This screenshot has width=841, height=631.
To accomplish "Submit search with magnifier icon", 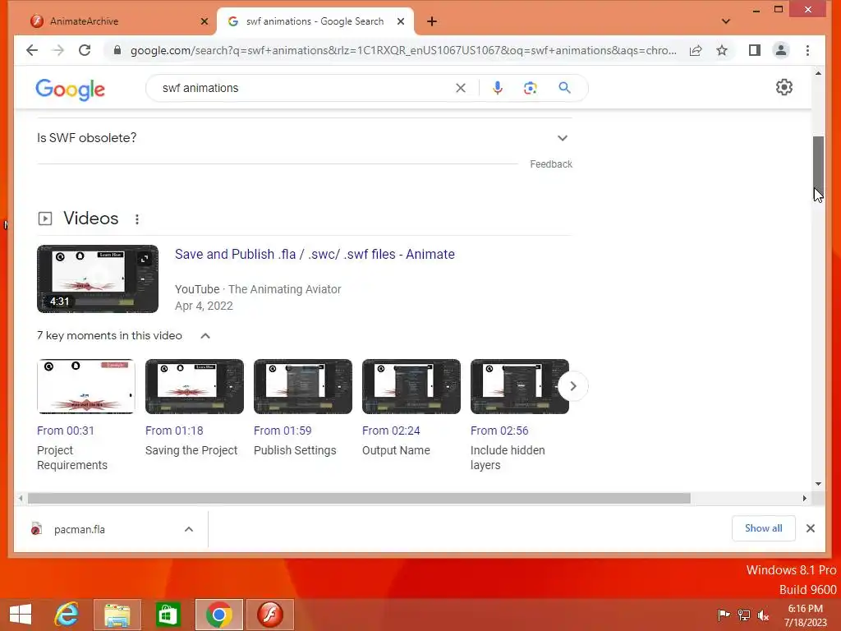I will 565,88.
